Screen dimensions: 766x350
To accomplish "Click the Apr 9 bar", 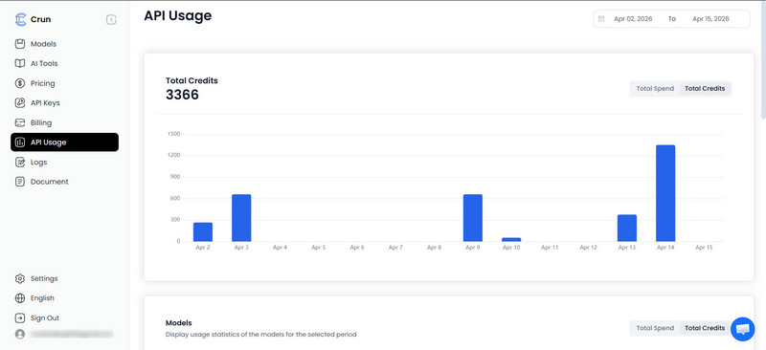I will click(473, 218).
